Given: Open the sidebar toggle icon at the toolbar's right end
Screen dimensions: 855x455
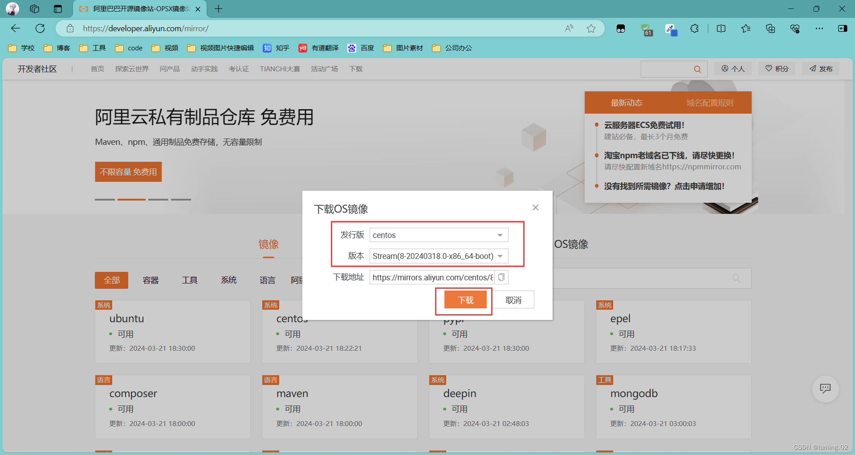Looking at the screenshot, I should [843, 29].
